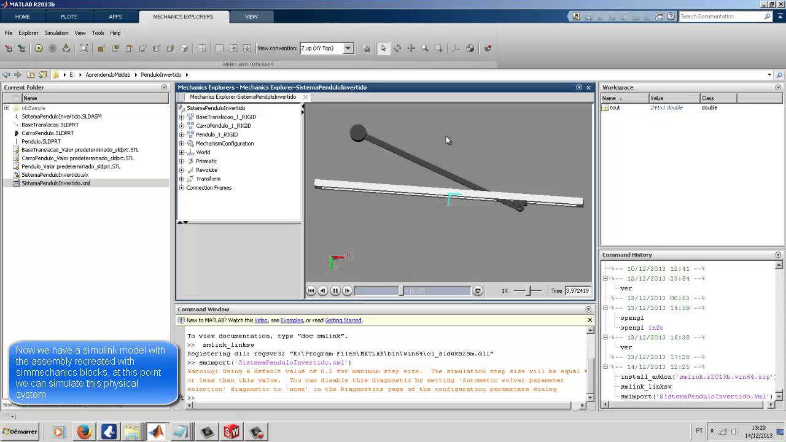Open the Tools menu
This screenshot has height=442, width=786.
[x=98, y=33]
